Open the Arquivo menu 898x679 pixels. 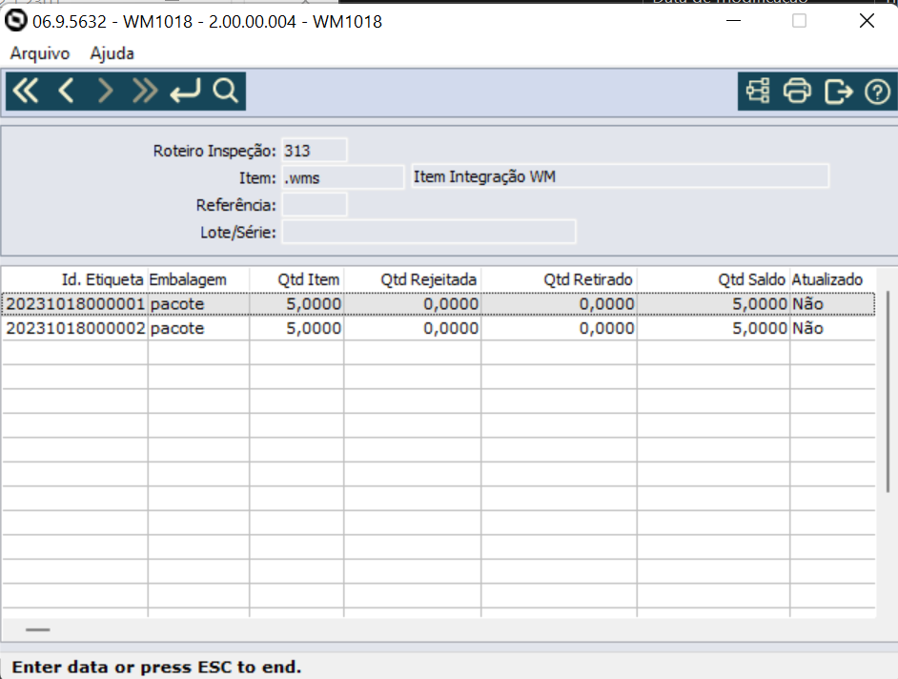coord(40,53)
